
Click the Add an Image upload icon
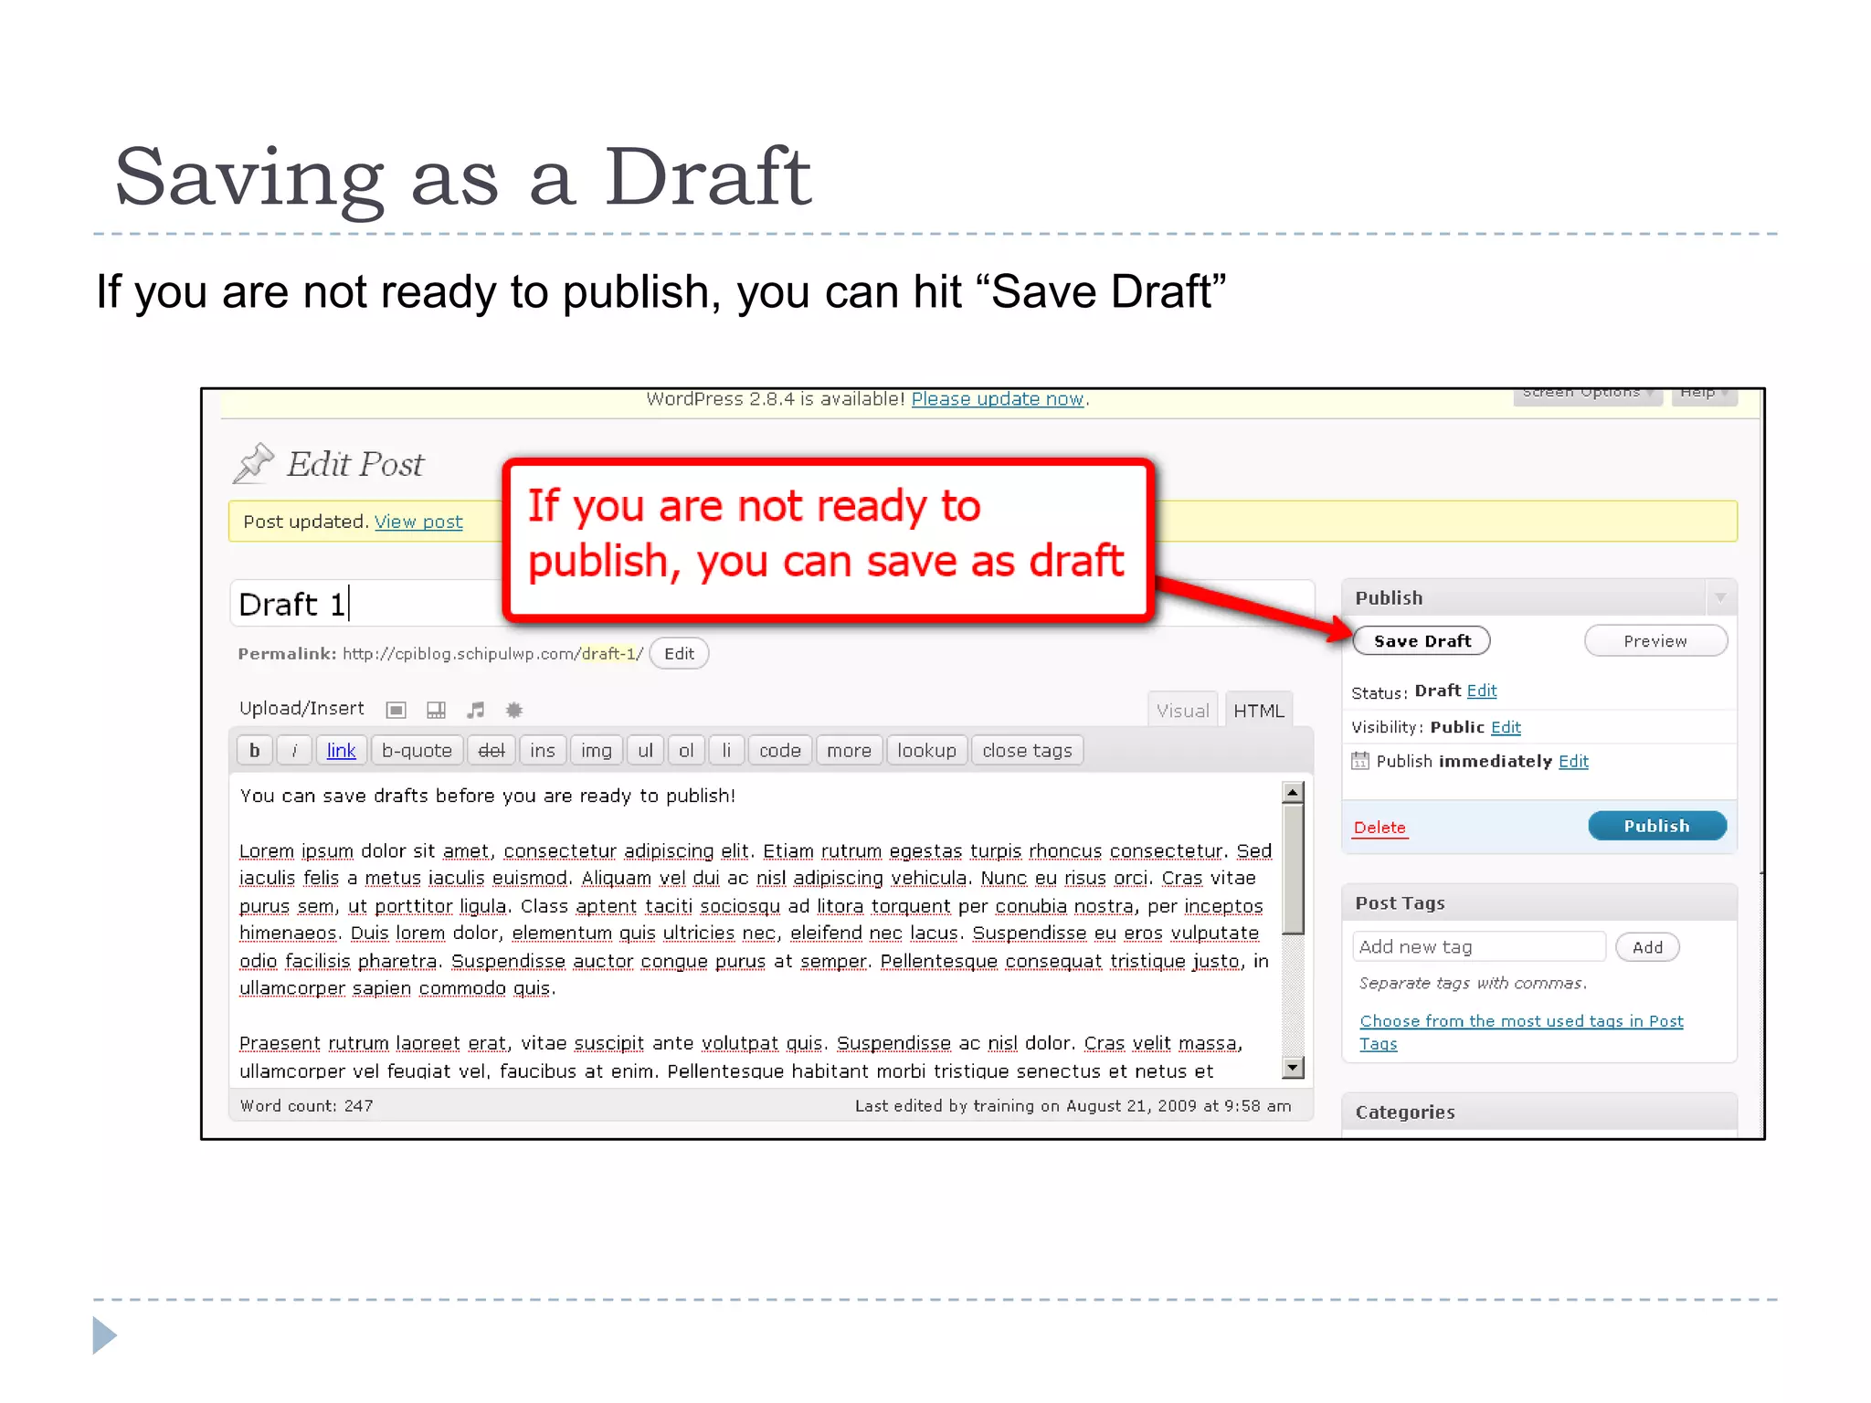(x=396, y=710)
